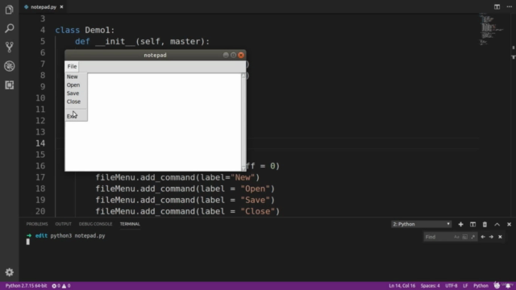Split the terminal panel
Image resolution: width=516 pixels, height=290 pixels.
(x=473, y=224)
